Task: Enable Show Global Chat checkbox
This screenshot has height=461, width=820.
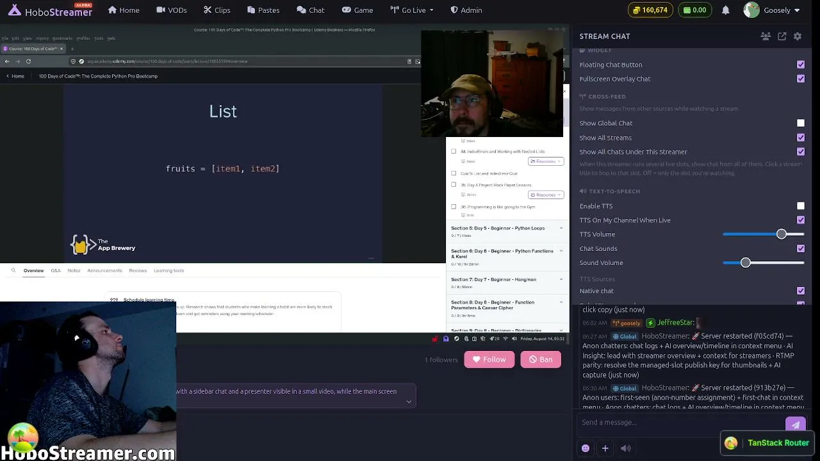Action: (x=801, y=123)
